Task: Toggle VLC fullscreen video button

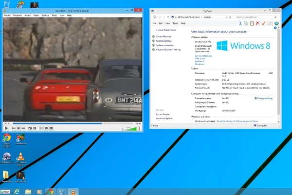Action: pos(30,128)
